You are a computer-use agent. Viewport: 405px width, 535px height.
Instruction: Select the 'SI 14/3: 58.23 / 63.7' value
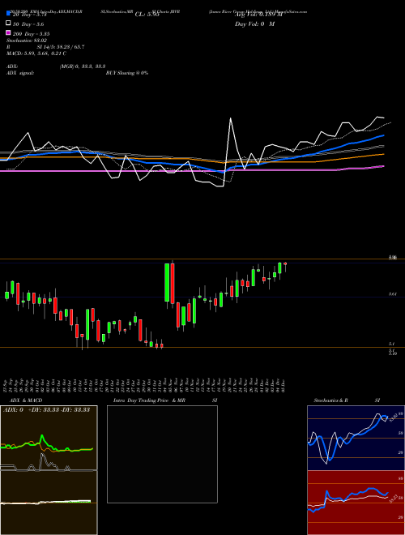pos(61,47)
